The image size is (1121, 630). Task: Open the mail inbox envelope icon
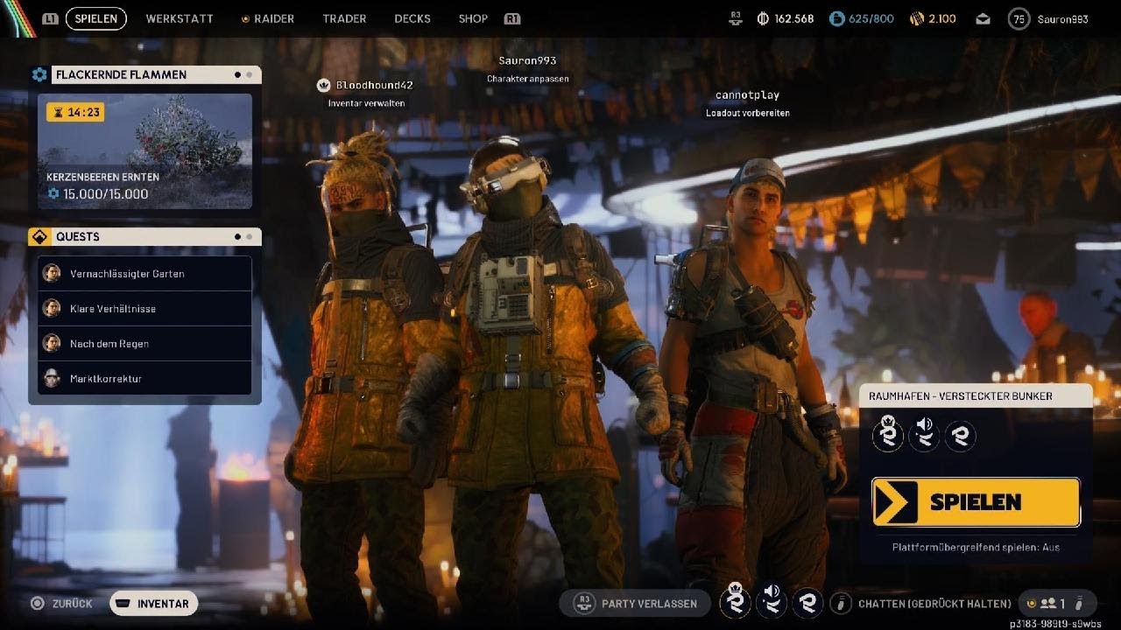coord(983,18)
